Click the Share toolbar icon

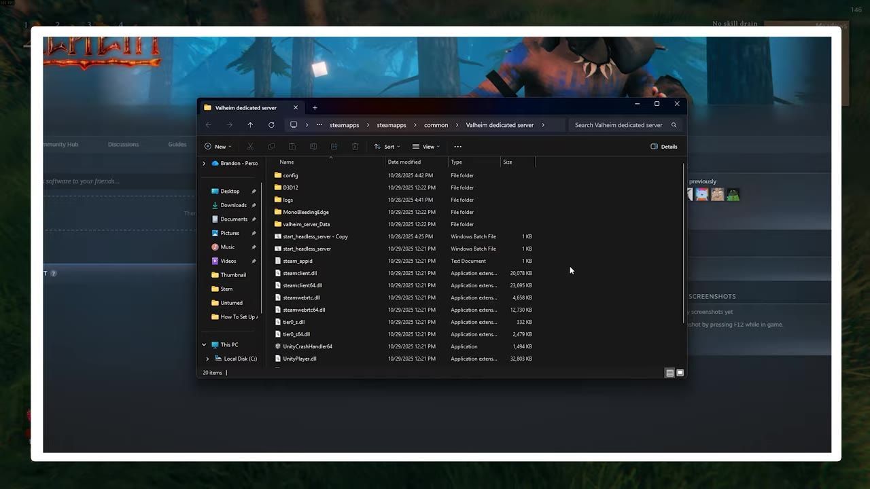[x=334, y=147]
